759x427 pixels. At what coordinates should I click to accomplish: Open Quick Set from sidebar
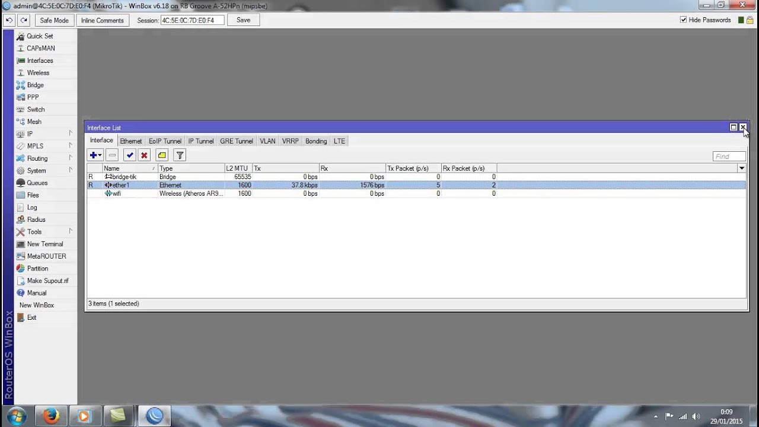click(x=40, y=36)
